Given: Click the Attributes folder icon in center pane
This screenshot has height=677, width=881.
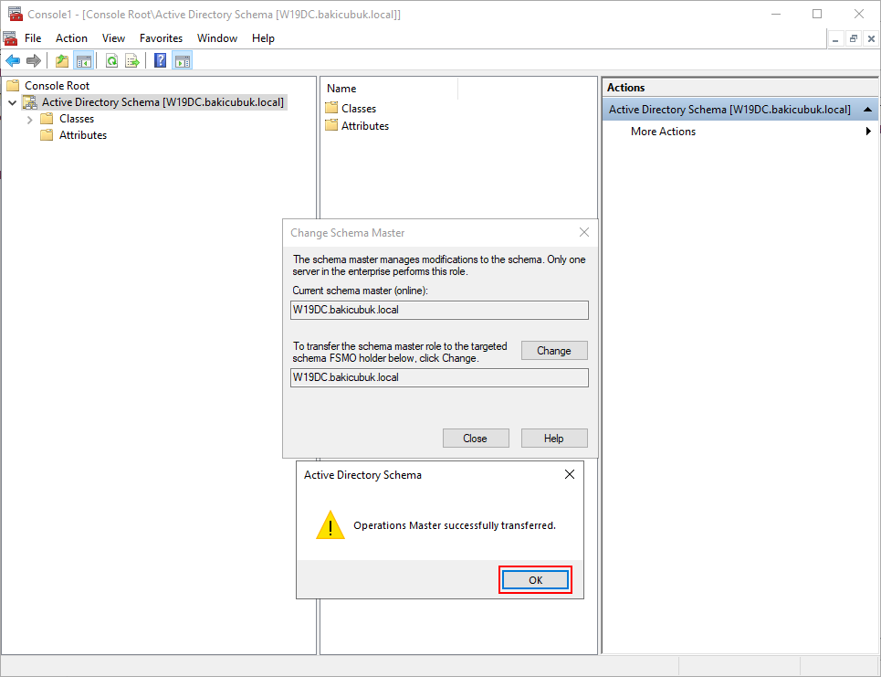Looking at the screenshot, I should (331, 125).
